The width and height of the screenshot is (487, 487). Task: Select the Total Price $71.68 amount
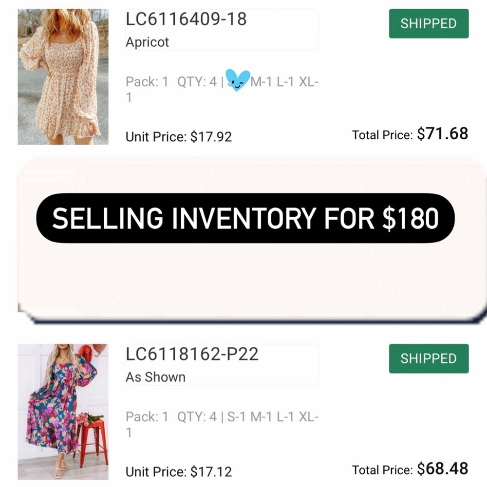(442, 134)
